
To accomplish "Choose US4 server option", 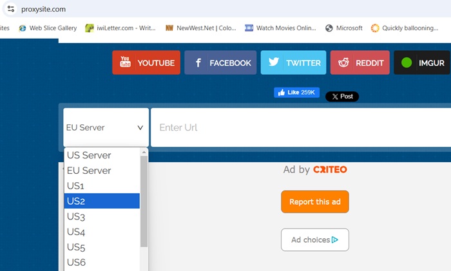I will (x=102, y=232).
